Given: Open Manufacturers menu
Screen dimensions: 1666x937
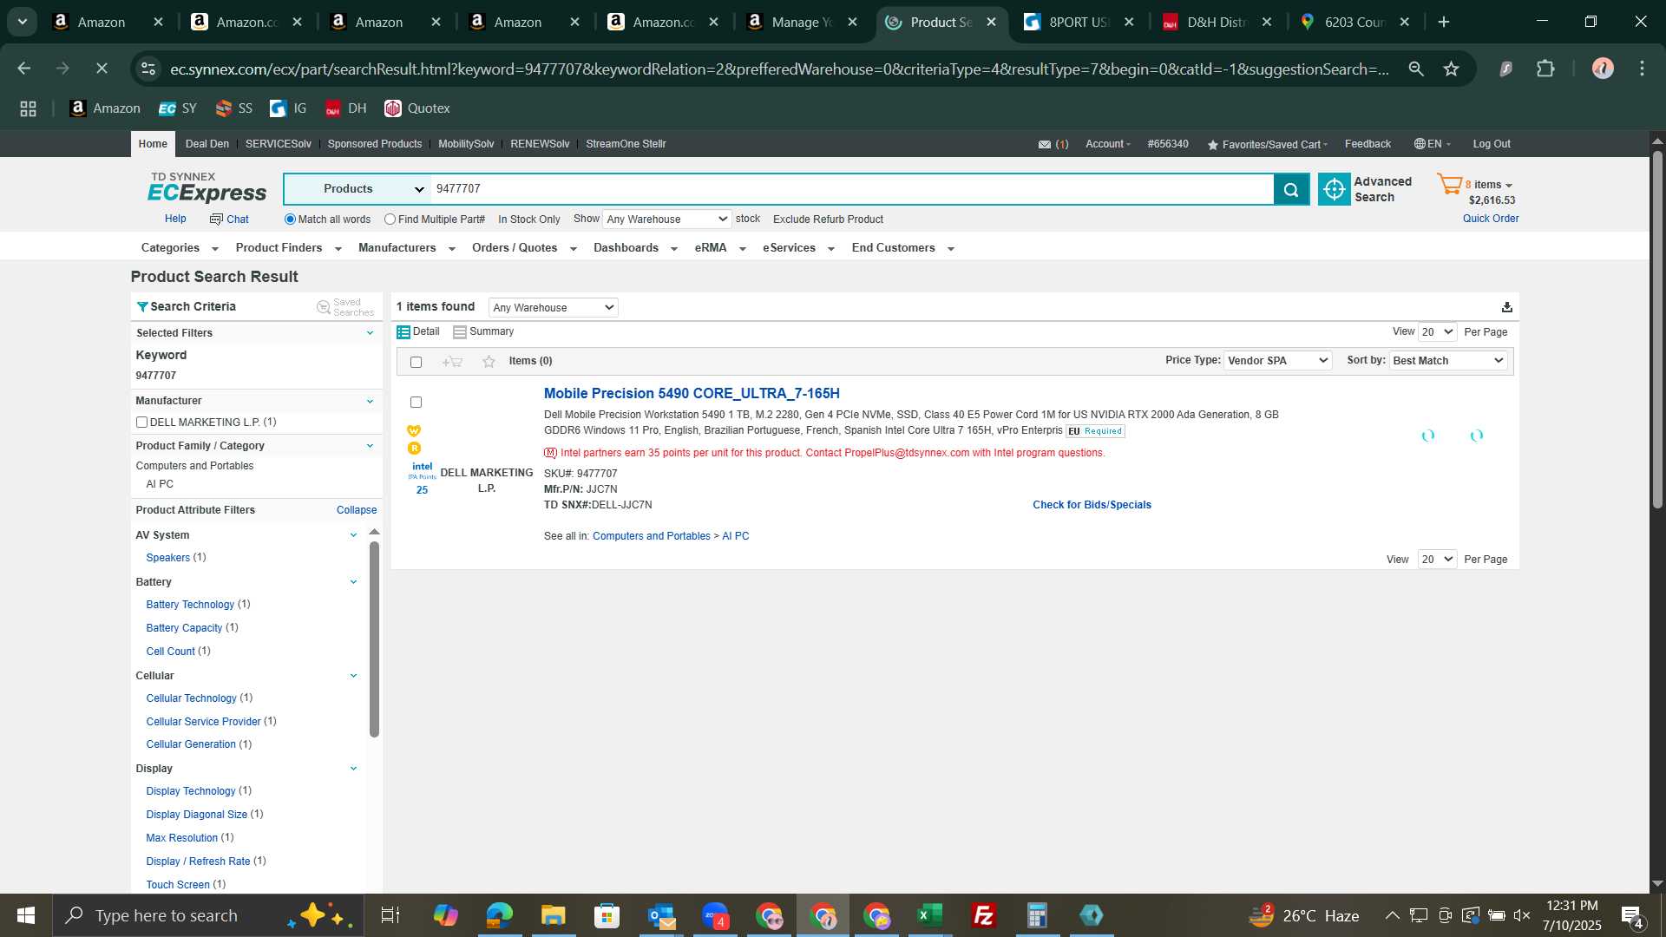Looking at the screenshot, I should click(x=407, y=248).
